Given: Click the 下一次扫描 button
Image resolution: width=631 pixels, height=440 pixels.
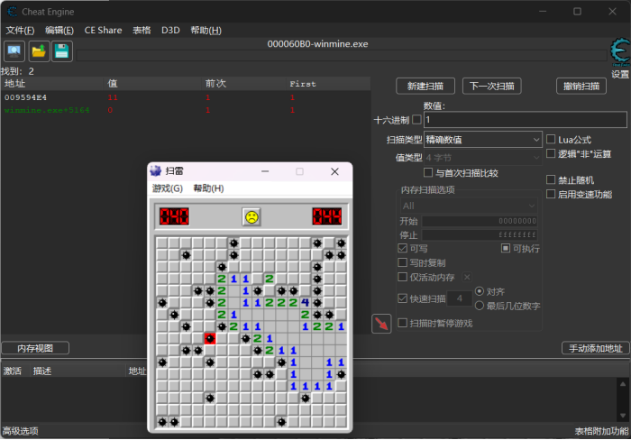Looking at the screenshot, I should (x=492, y=87).
